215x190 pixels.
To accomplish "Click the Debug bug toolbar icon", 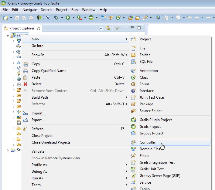I will [56, 18].
